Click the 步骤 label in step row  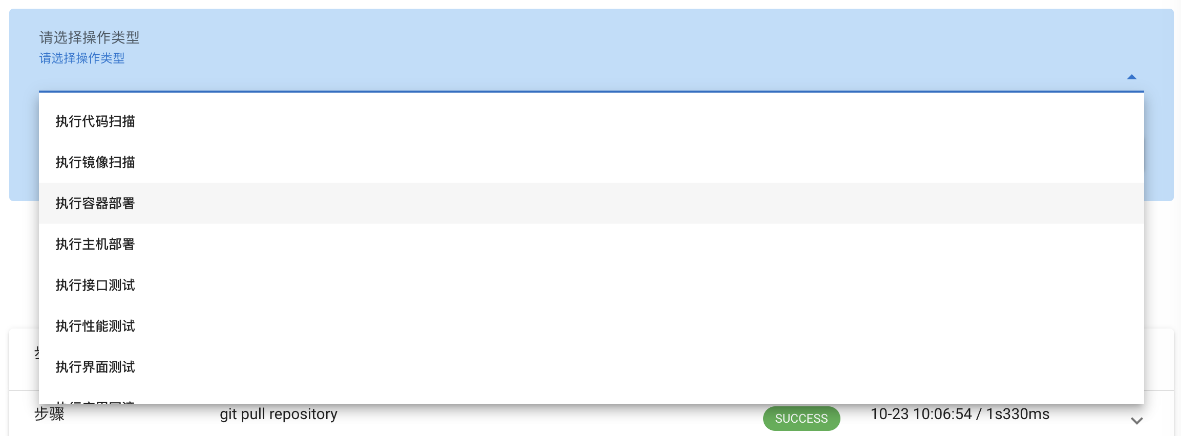tap(49, 415)
